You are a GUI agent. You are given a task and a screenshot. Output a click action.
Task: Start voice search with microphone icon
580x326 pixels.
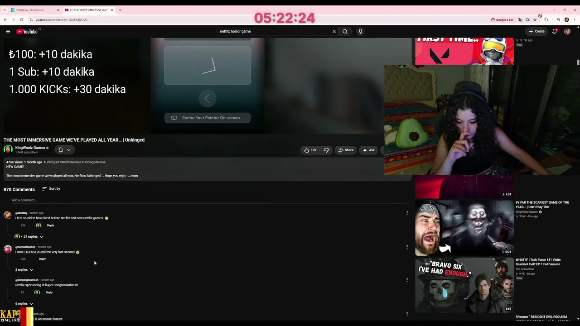pos(360,31)
